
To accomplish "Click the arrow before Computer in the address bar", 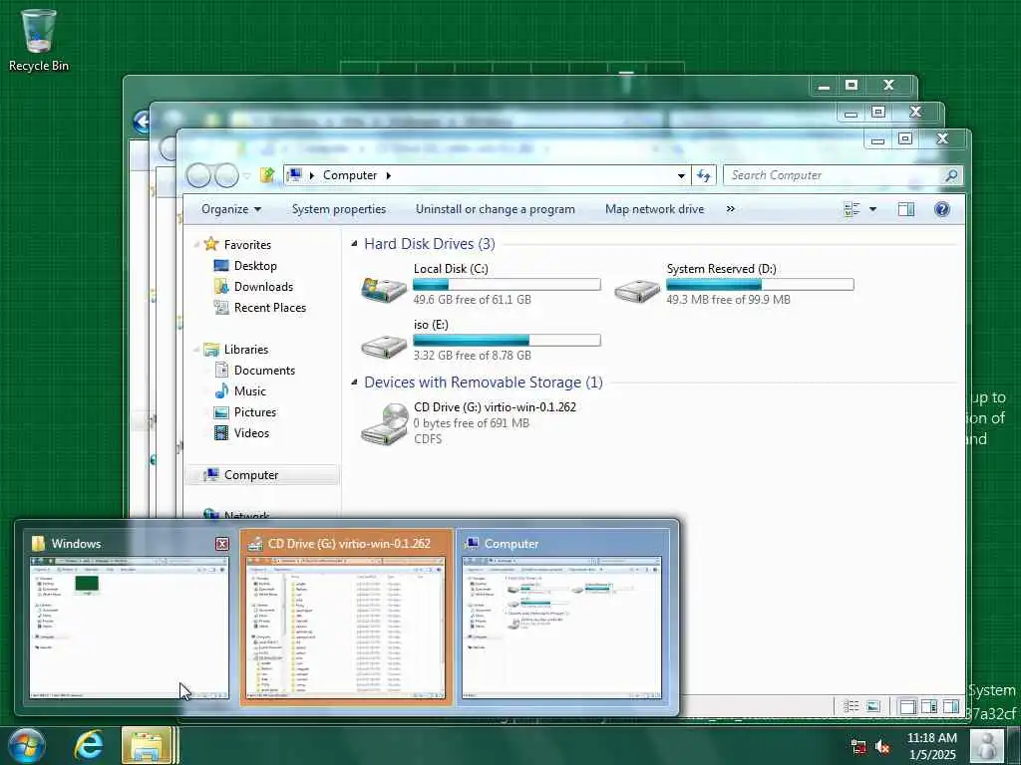I will [x=312, y=175].
